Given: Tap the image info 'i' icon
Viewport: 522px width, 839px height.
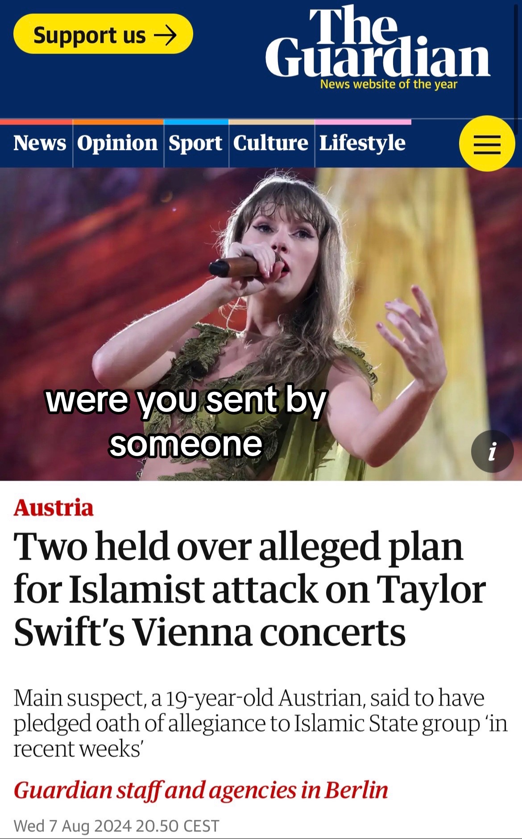Looking at the screenshot, I should point(492,451).
